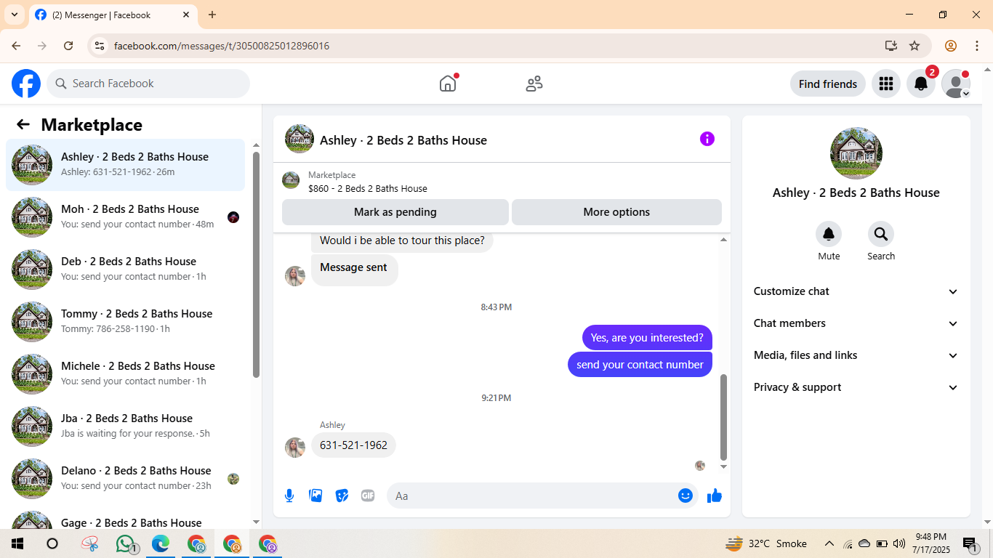993x558 pixels.
Task: Open the notifications bell icon
Action: coord(920,84)
